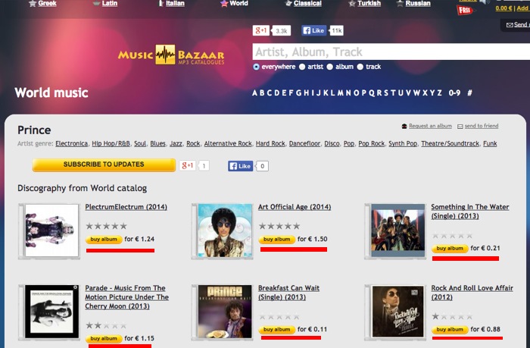Open the World music catalog tab
Viewport: 530px width, 348px height.
pyautogui.click(x=238, y=3)
